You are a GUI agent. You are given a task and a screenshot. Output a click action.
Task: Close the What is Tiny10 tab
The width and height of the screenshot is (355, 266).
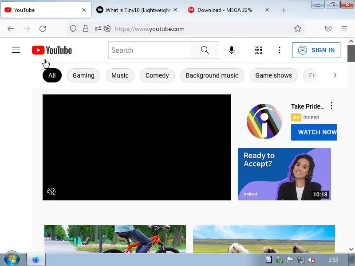[x=175, y=10]
